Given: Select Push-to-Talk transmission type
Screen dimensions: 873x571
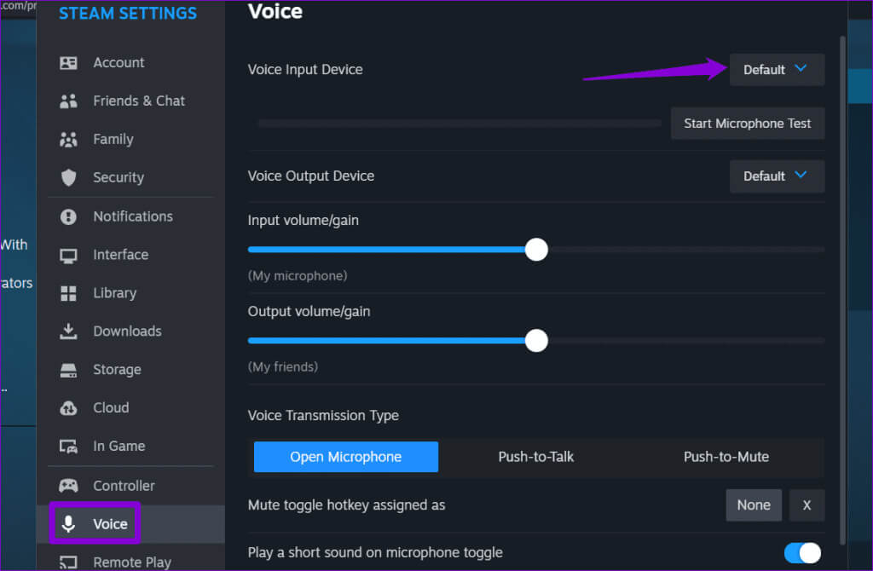Looking at the screenshot, I should (536, 457).
